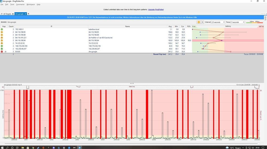This screenshot has height=149, width=267.
Task: Click the IP column header
Action: (x=51, y=26)
